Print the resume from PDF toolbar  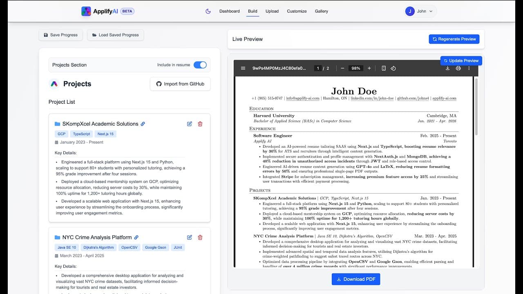coord(458,68)
